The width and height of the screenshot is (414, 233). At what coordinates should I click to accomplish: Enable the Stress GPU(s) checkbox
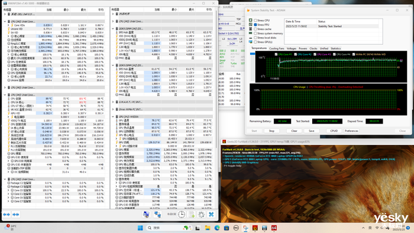(x=255, y=42)
